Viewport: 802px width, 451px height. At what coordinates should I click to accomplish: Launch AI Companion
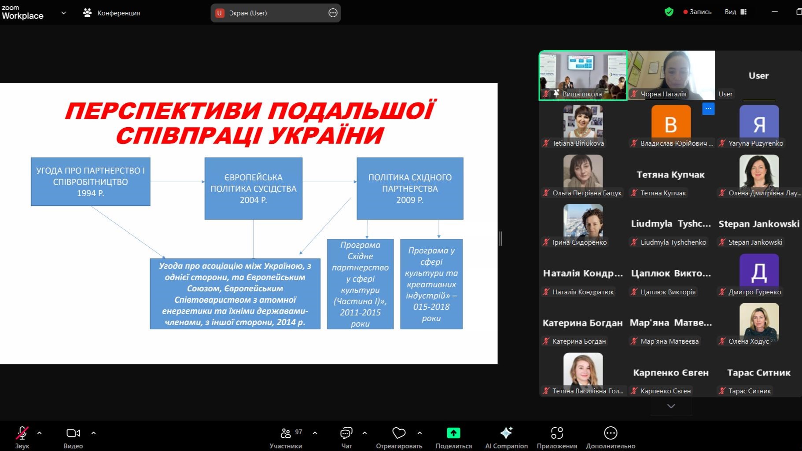[506, 433]
